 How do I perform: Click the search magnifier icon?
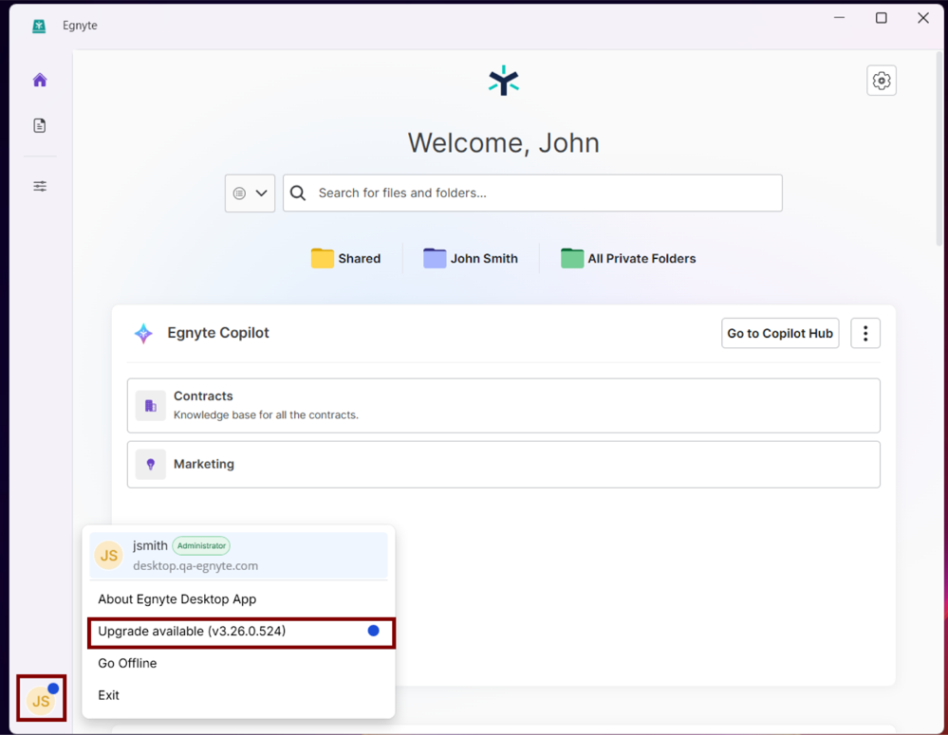point(297,193)
